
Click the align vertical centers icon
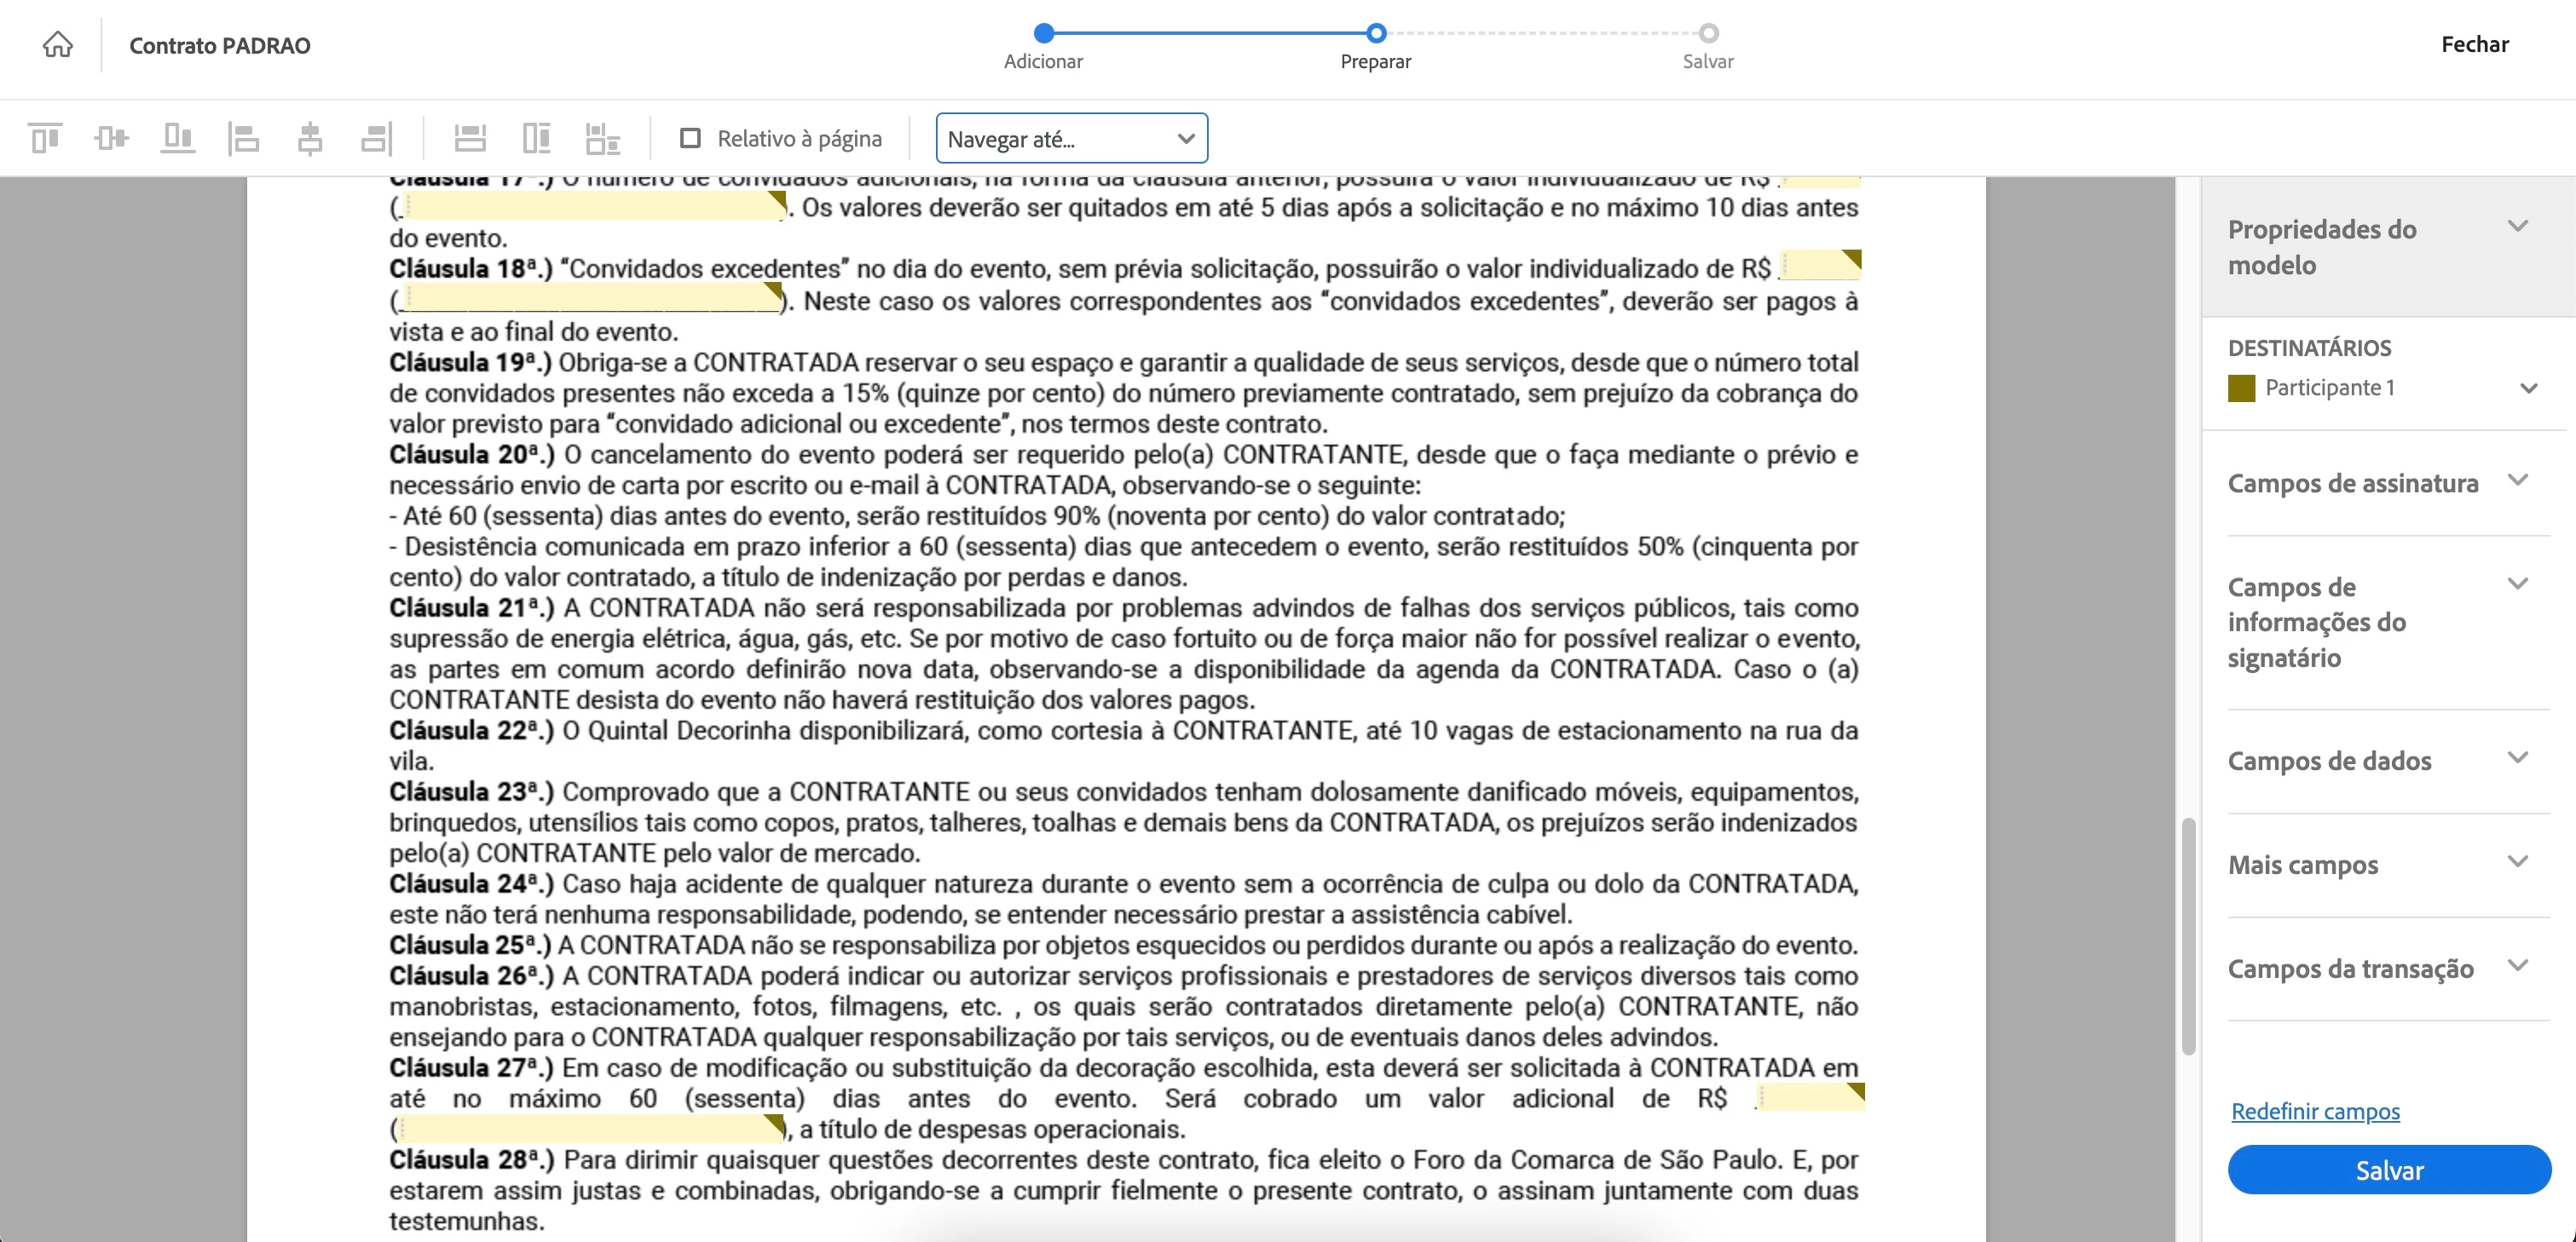(x=111, y=138)
